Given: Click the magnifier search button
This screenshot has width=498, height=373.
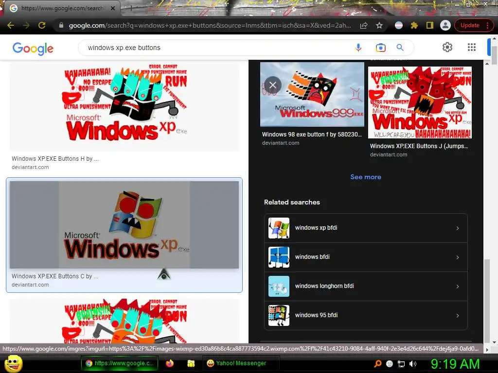Looking at the screenshot, I should click(x=400, y=48).
